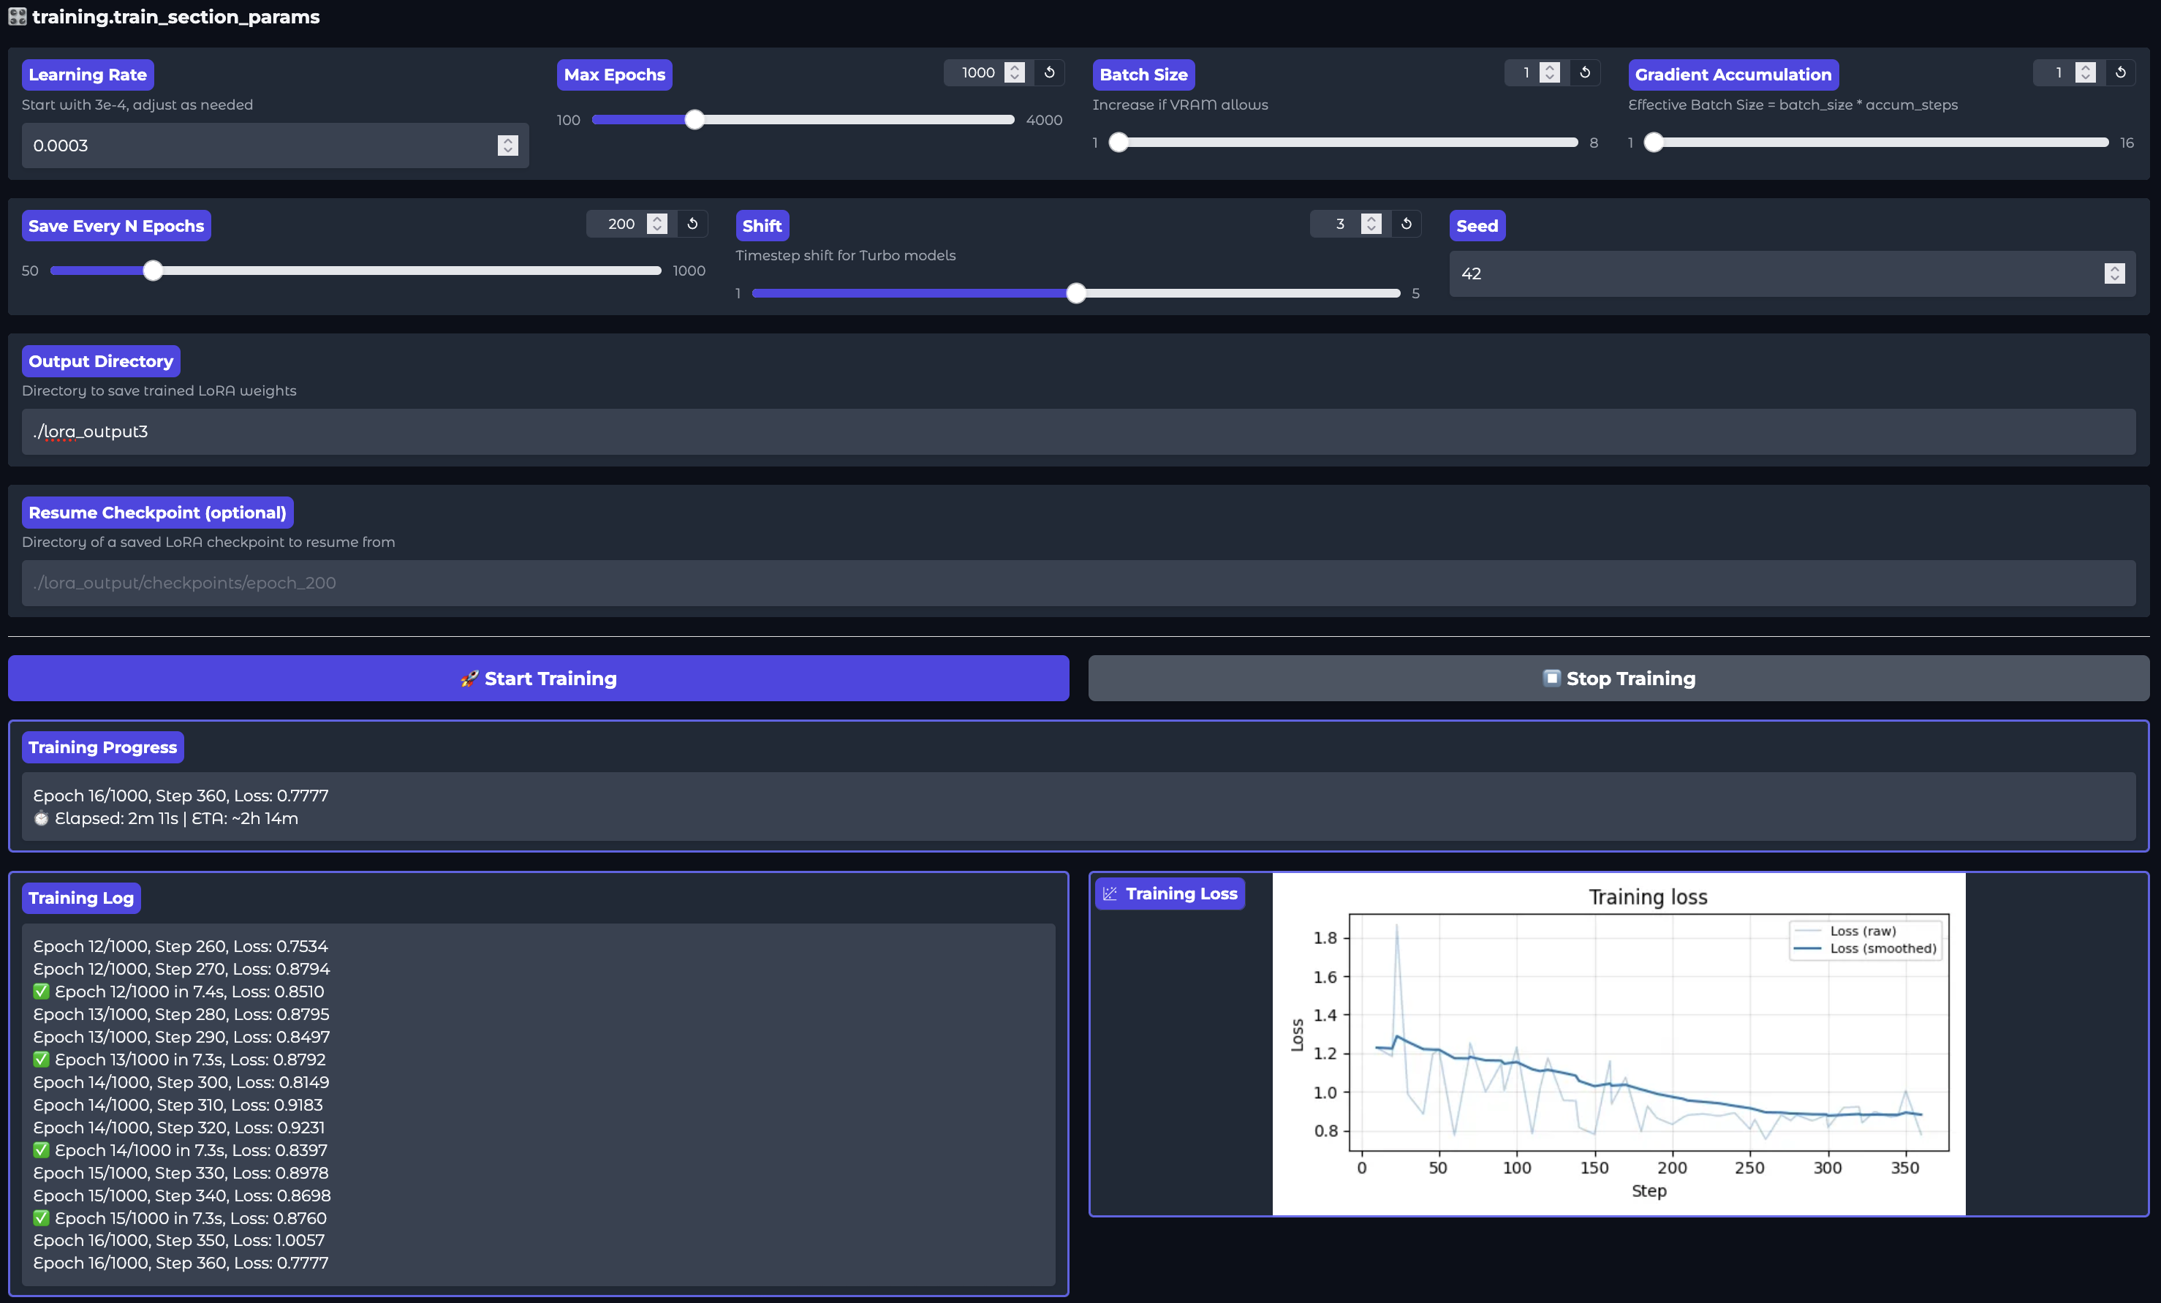Click the Learning Rate spinner arrows
Image resolution: width=2161 pixels, height=1303 pixels.
(x=508, y=146)
